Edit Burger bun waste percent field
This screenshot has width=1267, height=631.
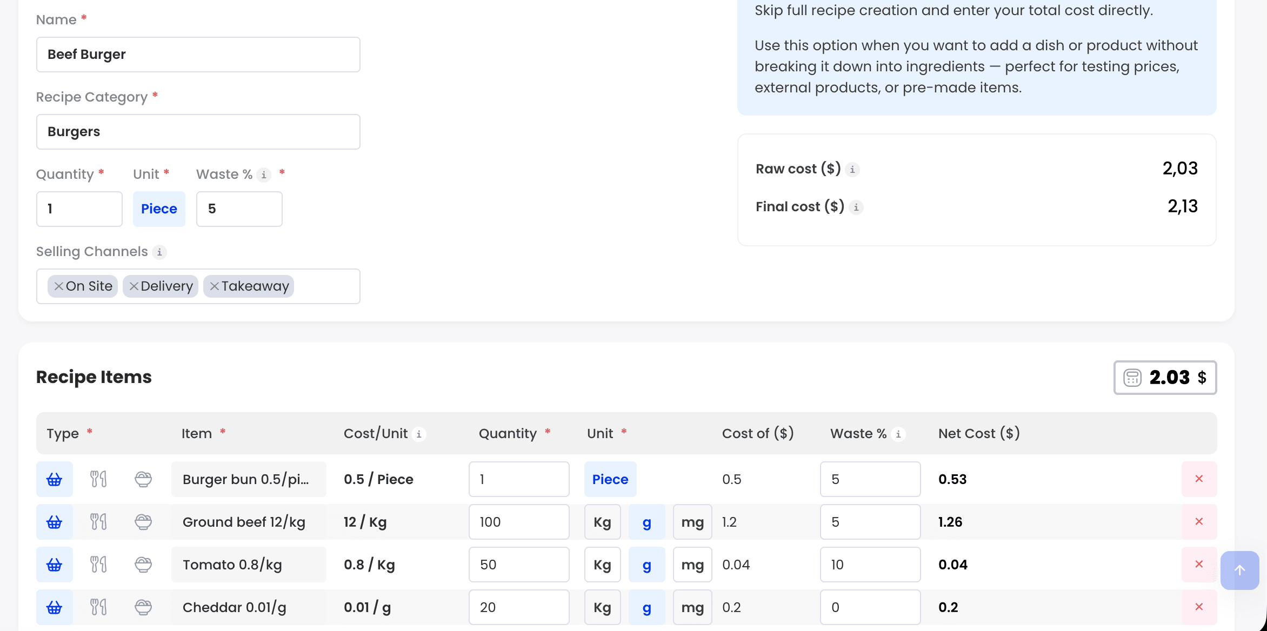pos(870,479)
